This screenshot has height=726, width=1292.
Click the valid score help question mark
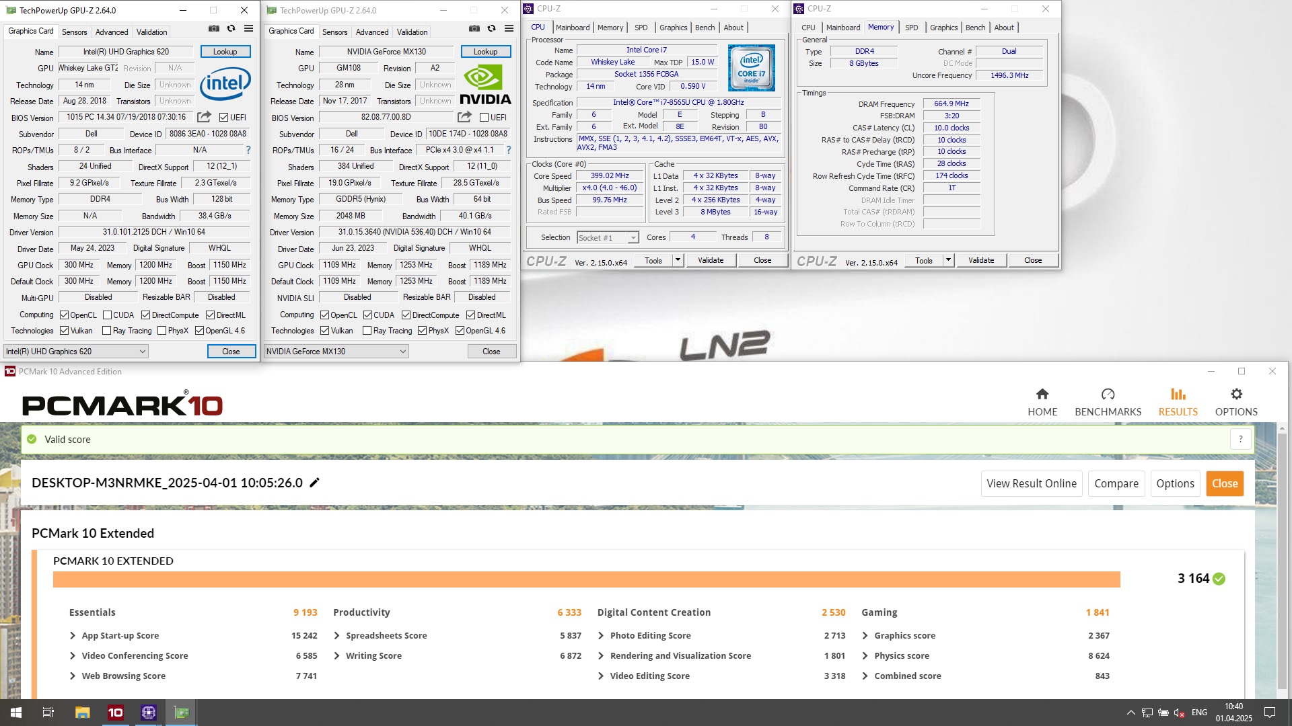[1240, 439]
